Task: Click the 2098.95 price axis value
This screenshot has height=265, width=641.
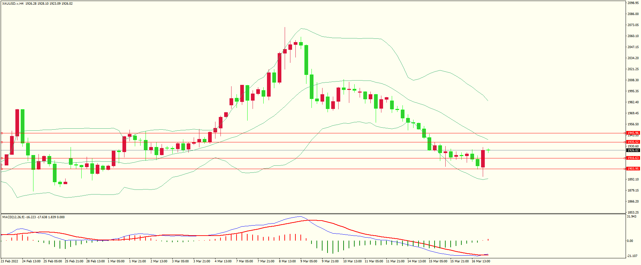Action: (633, 3)
